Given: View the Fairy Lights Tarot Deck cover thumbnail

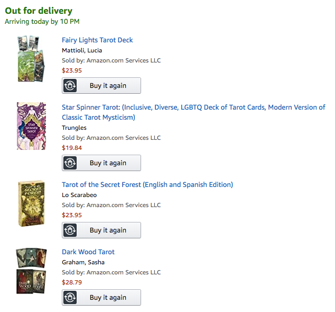Looking at the screenshot, I should pyautogui.click(x=31, y=59).
